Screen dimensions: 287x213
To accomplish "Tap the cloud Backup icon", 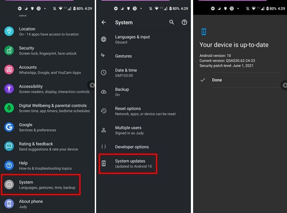I will pyautogui.click(x=104, y=92).
